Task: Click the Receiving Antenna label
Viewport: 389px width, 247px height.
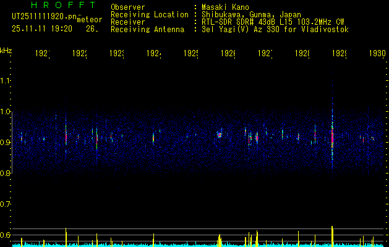Action: pos(148,30)
